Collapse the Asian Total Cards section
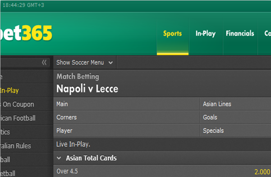Image resolution: width=271 pixels, height=177 pixels. [x=59, y=158]
